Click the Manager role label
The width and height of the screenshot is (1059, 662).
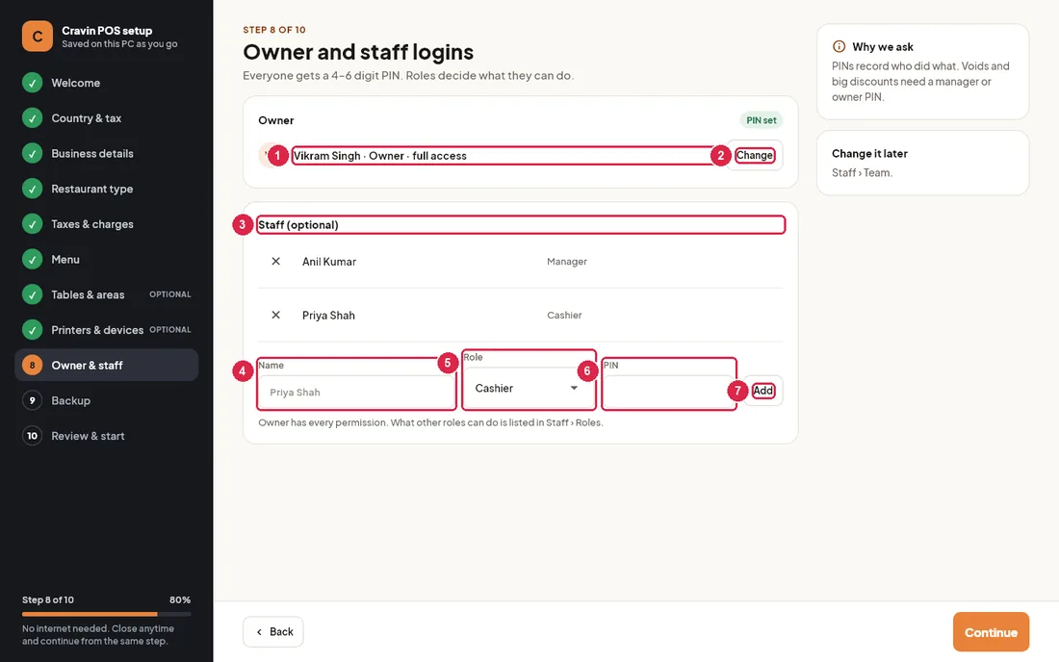(567, 261)
